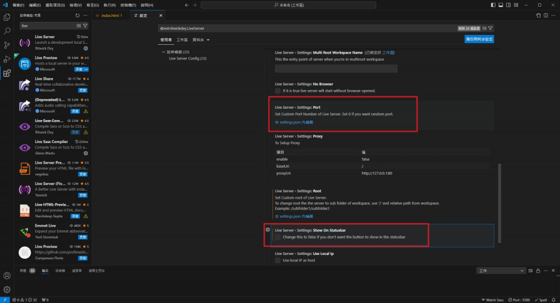Select Live Server Config (20) in settings tree

(188, 58)
